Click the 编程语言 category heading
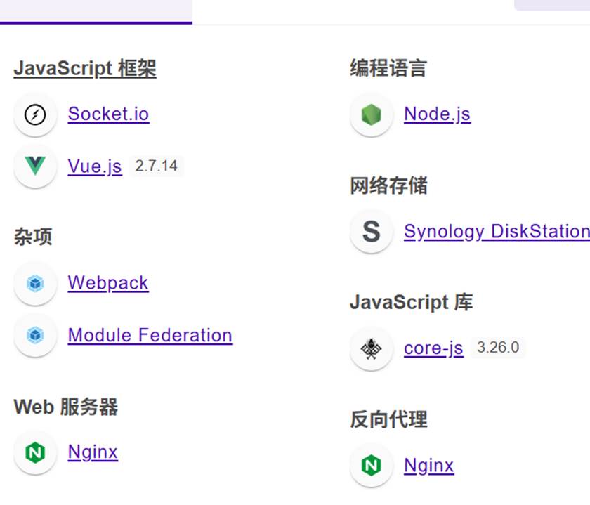Image resolution: width=590 pixels, height=505 pixels. 388,69
